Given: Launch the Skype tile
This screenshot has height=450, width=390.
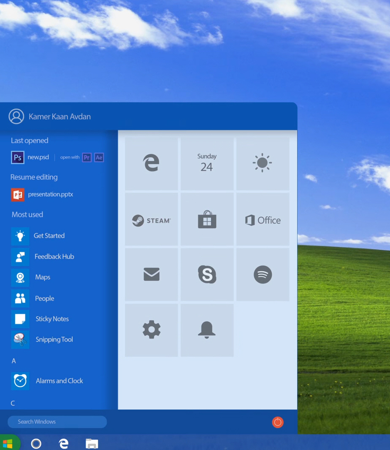Looking at the screenshot, I should pos(207,275).
